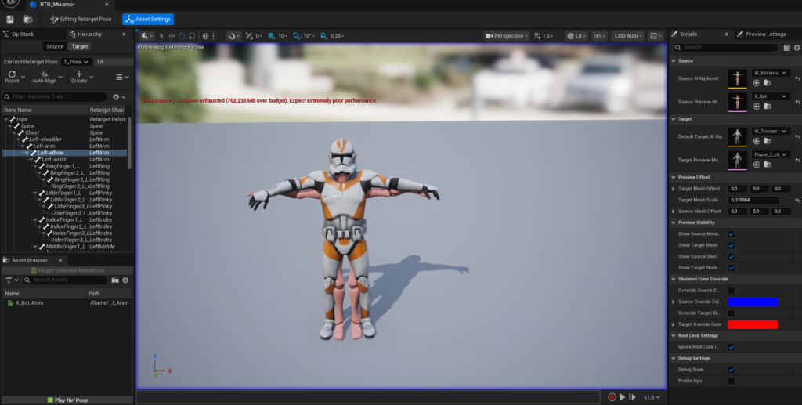Open the IK_Mixamo asset dropdown
Screen dimensions: 802x405
coord(771,73)
